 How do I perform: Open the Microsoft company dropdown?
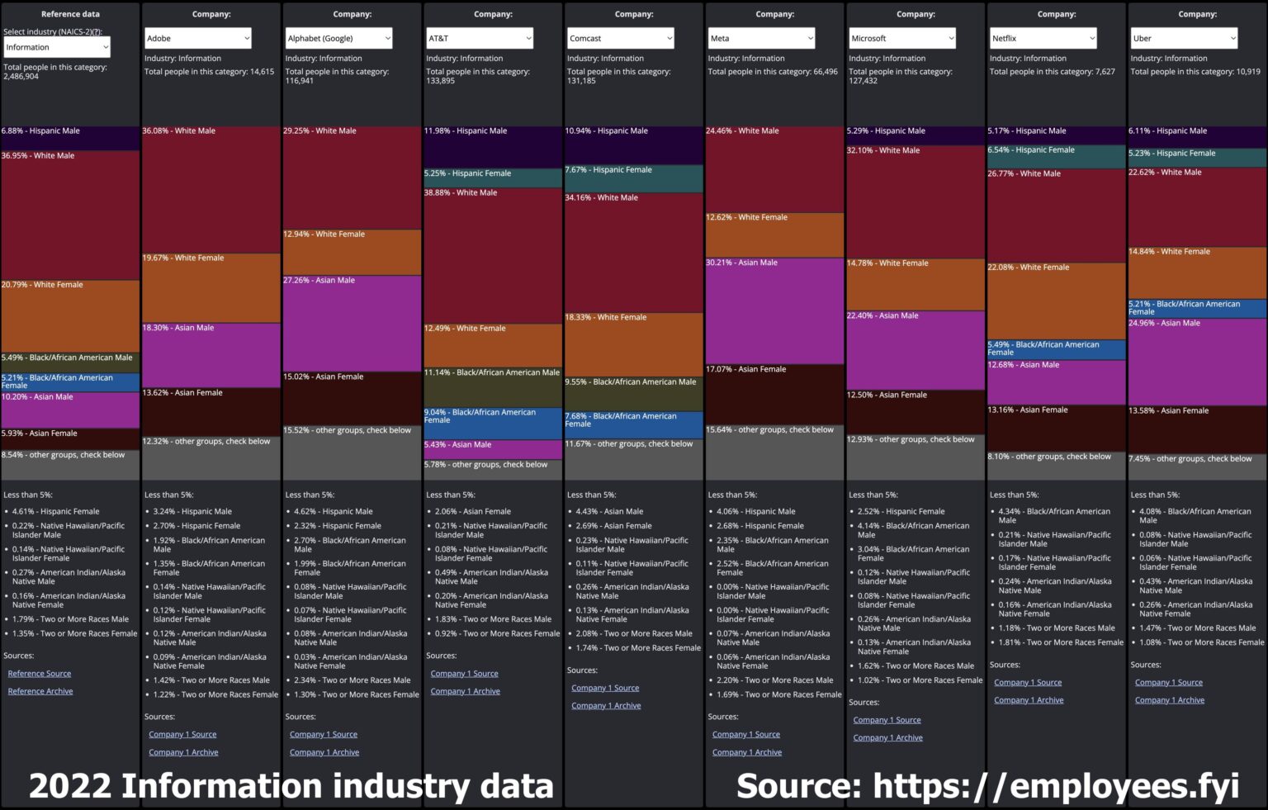902,38
